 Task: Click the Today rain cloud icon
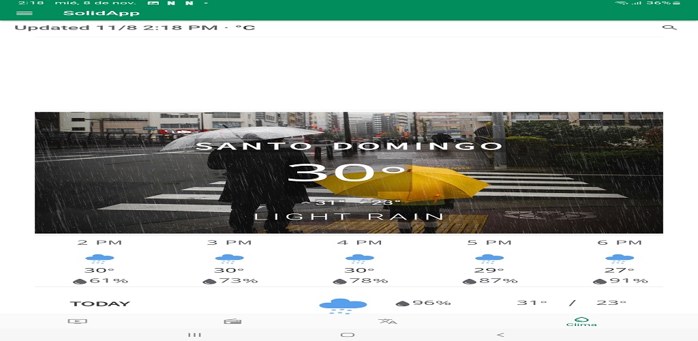coord(343,306)
